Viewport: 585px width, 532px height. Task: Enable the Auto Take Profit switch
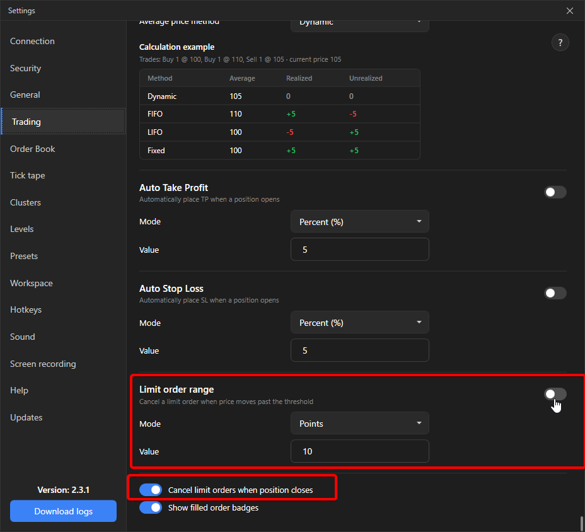pos(555,192)
